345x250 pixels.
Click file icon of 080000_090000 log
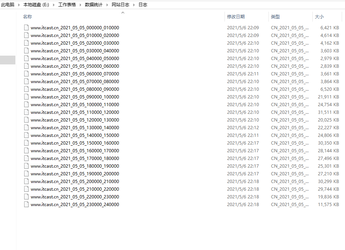click(26, 89)
